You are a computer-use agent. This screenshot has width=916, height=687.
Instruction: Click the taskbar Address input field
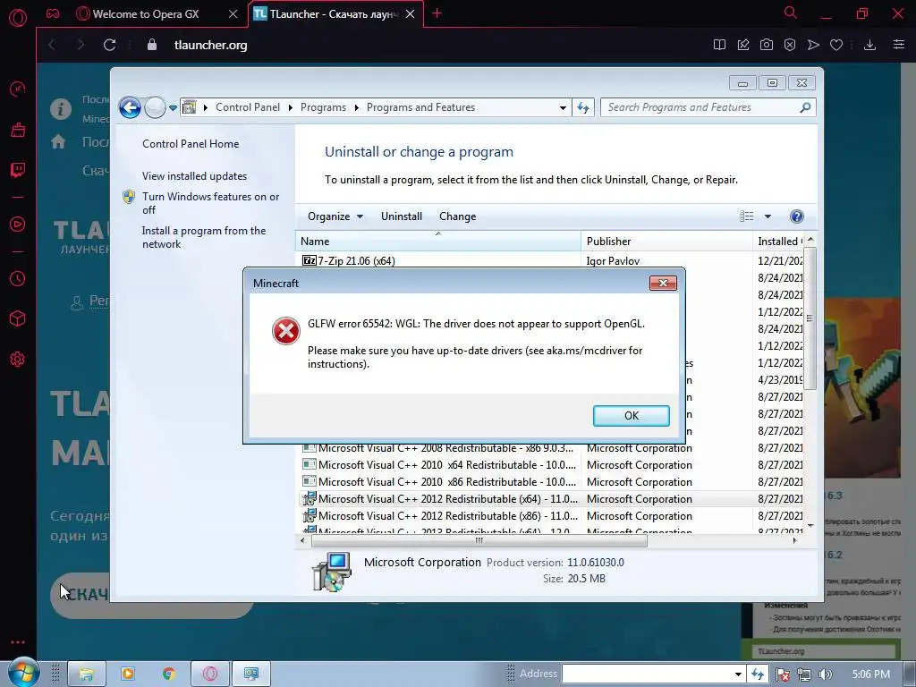coord(646,674)
